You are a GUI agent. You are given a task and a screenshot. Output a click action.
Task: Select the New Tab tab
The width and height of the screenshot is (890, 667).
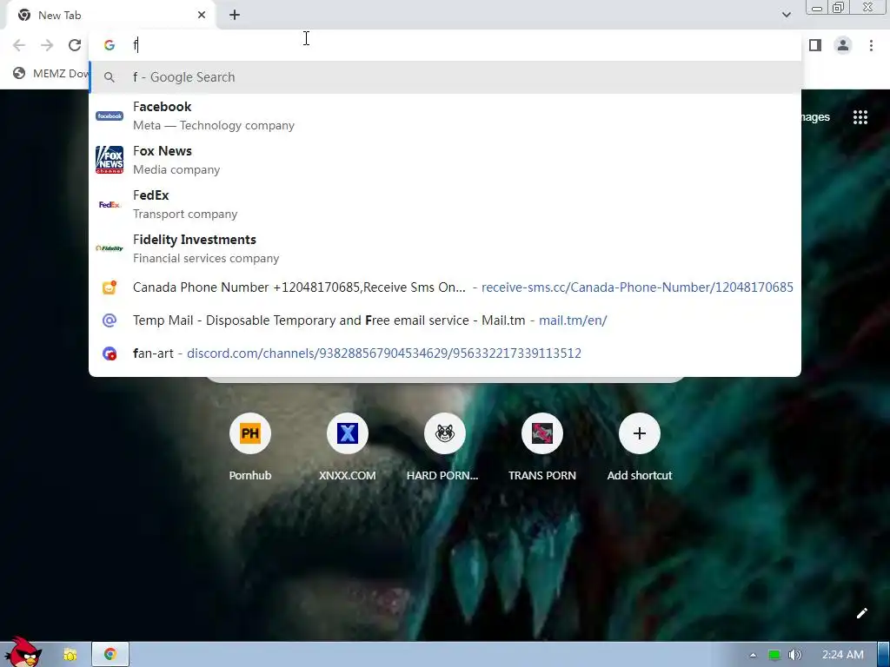tap(110, 16)
